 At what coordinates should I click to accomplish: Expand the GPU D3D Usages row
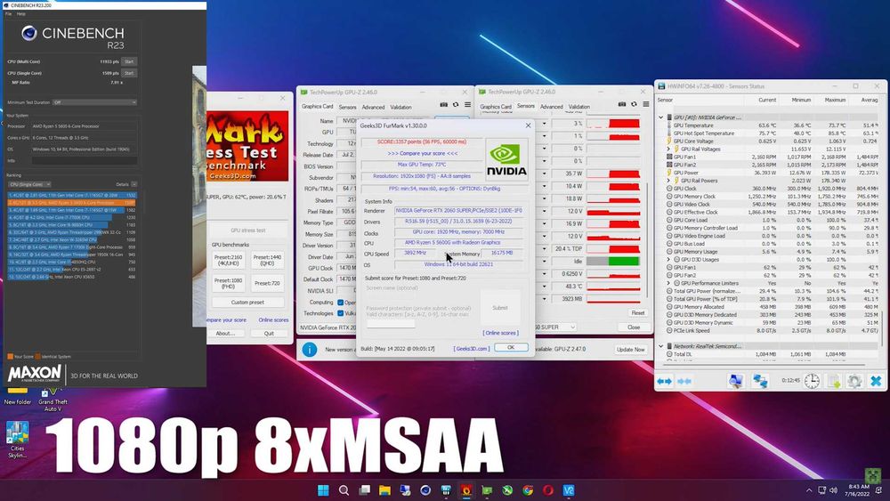pos(668,259)
